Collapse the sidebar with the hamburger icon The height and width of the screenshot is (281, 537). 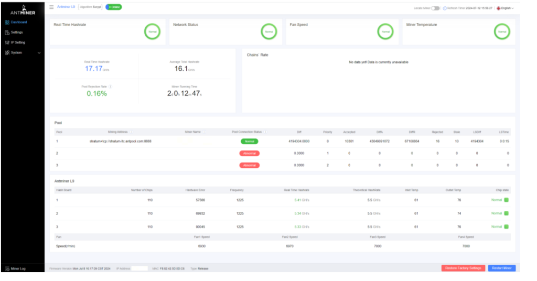pos(51,7)
